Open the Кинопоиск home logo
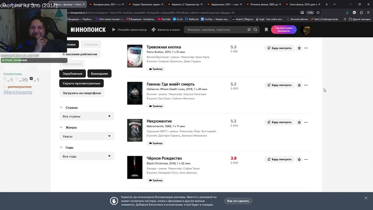Viewport: 373px width, 210px height. pos(88,30)
